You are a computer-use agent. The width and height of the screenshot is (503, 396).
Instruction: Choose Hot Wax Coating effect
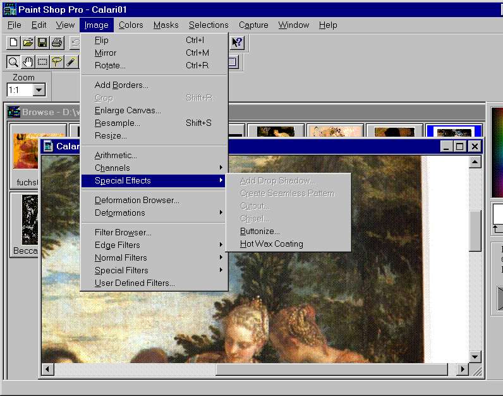(x=271, y=244)
